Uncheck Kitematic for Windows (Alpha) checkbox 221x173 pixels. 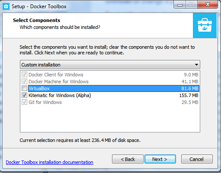24,95
